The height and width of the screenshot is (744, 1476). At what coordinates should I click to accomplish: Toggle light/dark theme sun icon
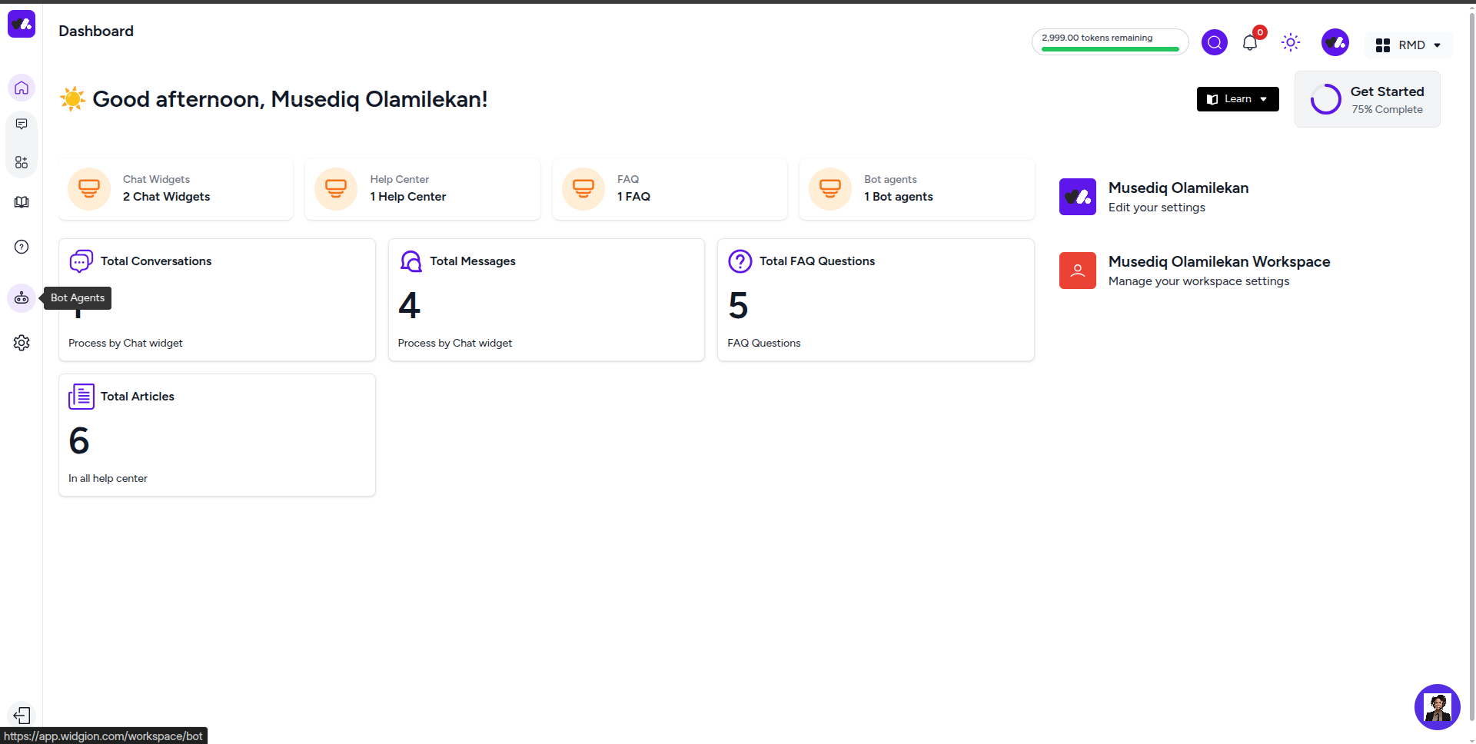[x=1291, y=42]
